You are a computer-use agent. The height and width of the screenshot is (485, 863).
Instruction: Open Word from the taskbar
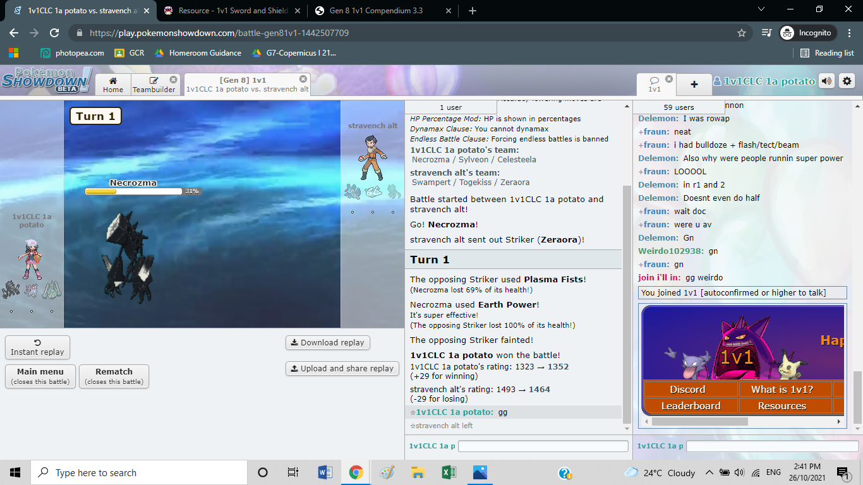coord(325,472)
